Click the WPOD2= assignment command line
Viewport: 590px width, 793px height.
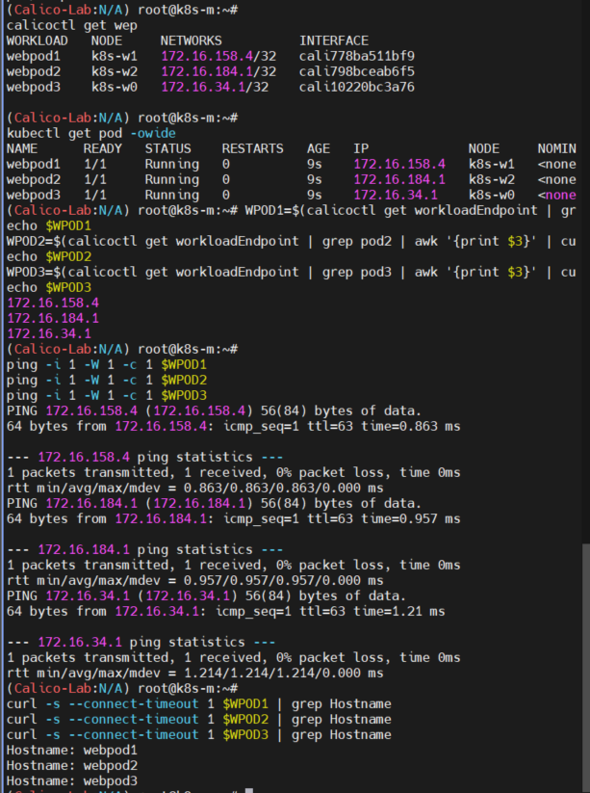click(x=291, y=241)
